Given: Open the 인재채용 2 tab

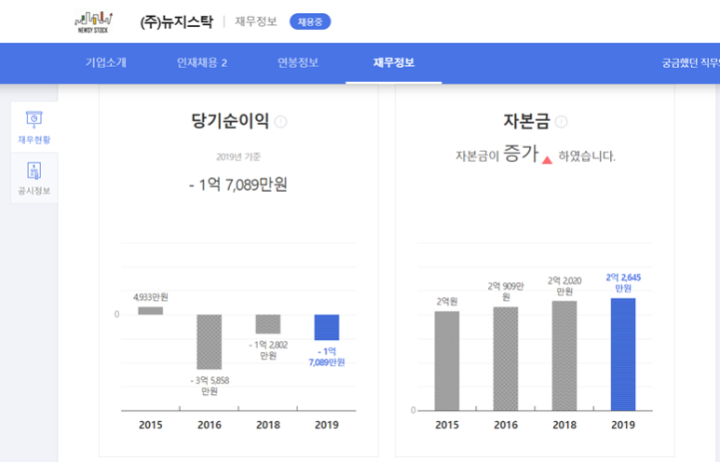Looking at the screenshot, I should tap(202, 62).
